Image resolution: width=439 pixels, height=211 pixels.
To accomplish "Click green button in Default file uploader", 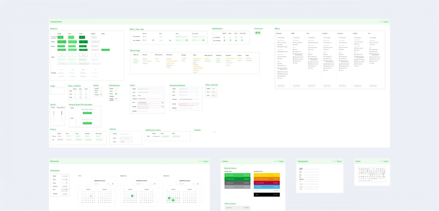I will tap(87, 113).
